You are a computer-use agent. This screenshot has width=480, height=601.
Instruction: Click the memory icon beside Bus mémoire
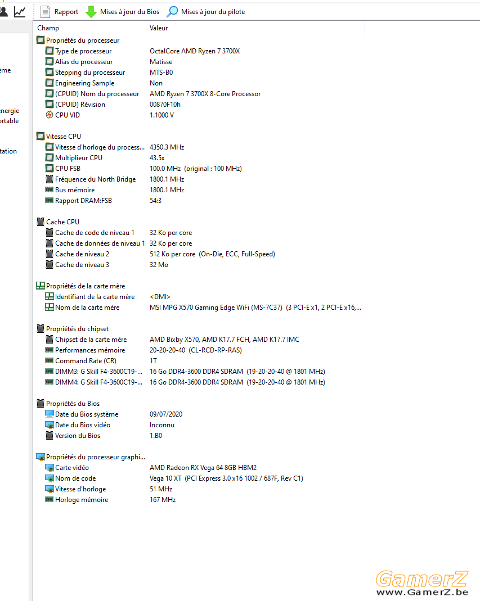(50, 189)
